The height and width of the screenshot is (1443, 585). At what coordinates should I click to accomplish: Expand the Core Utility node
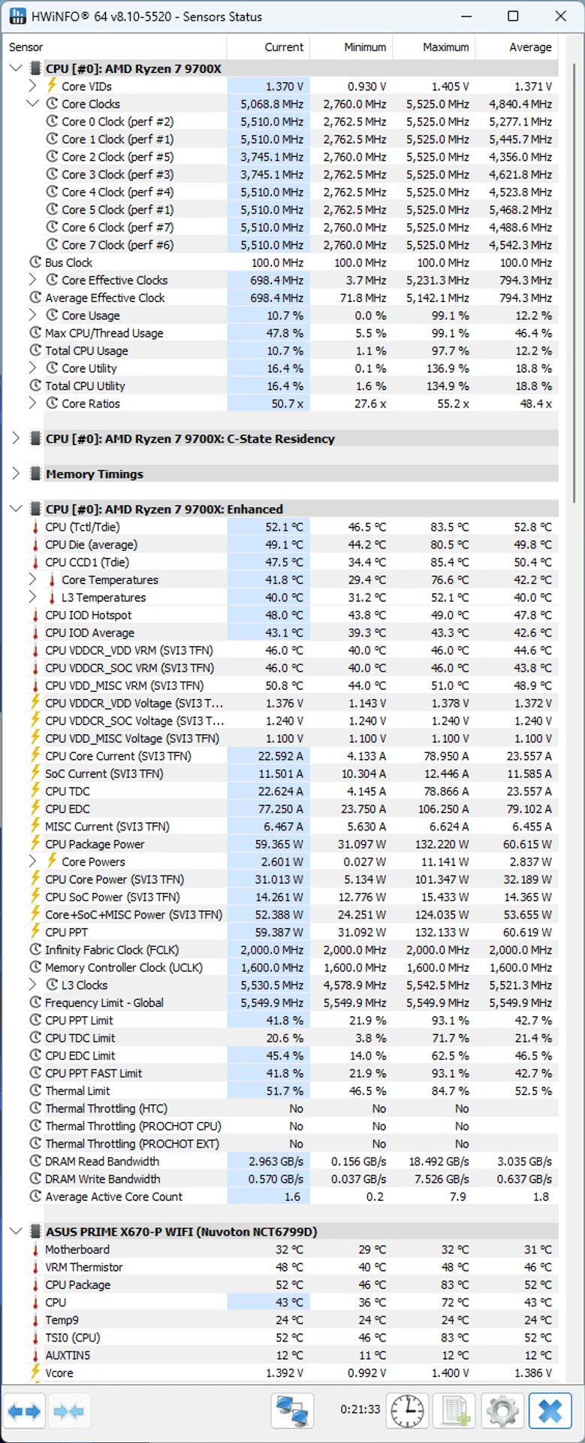[x=32, y=368]
